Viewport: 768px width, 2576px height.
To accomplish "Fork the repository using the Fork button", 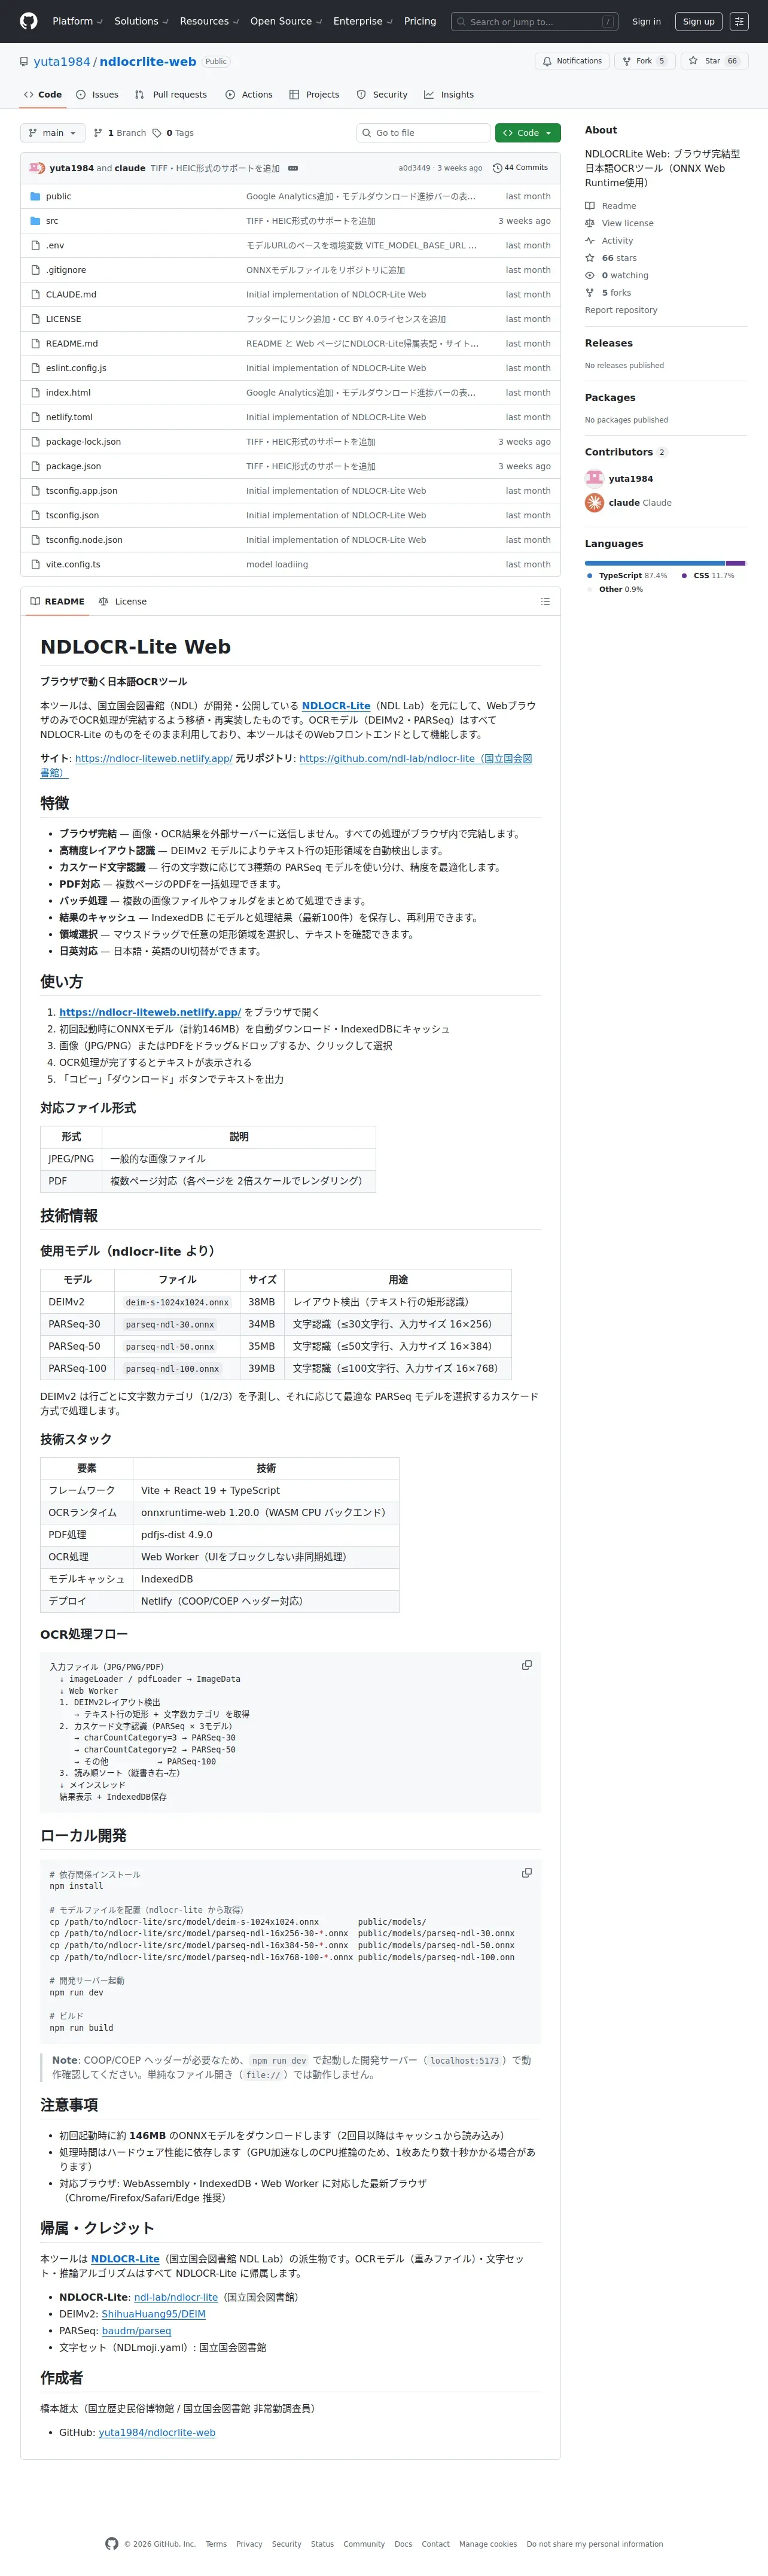I will click(x=645, y=61).
